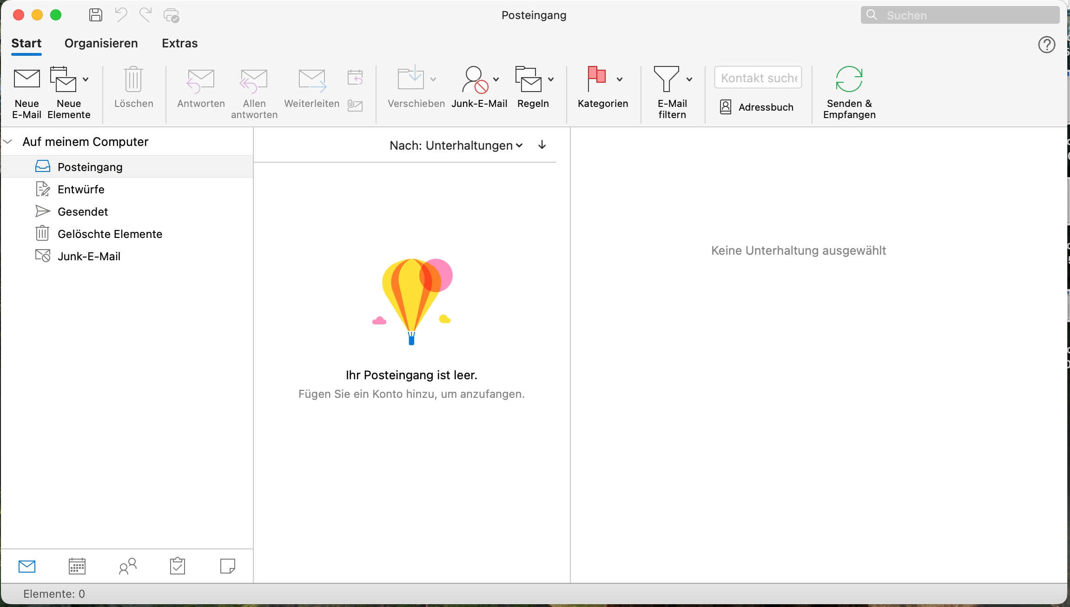Screen dimensions: 1070x607
Task: Switch to the Organisieren tab
Action: point(101,43)
